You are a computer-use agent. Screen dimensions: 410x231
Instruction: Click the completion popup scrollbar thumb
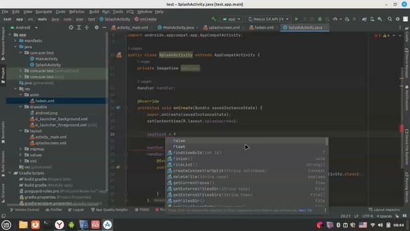coord(327,142)
